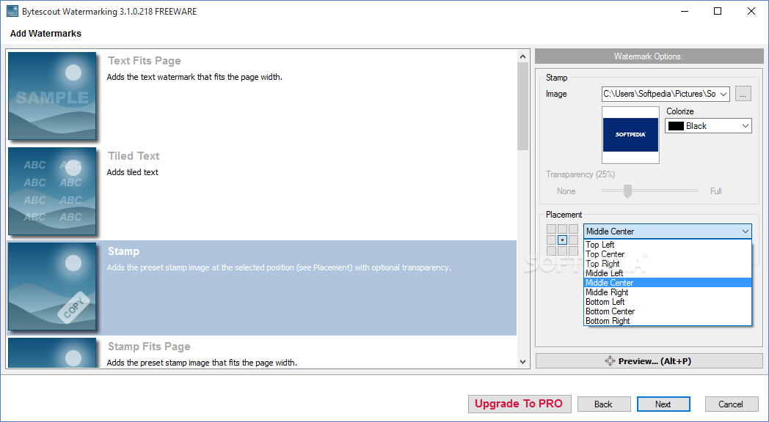Click the Text Fits Page title
The image size is (769, 422).
(144, 61)
